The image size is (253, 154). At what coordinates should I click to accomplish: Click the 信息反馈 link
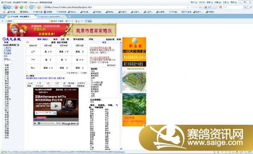(x=110, y=39)
